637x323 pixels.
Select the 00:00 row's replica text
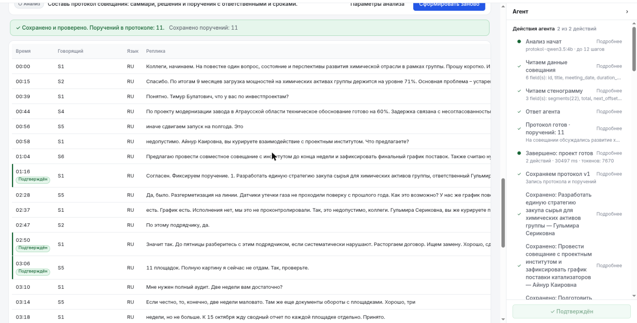318,66
